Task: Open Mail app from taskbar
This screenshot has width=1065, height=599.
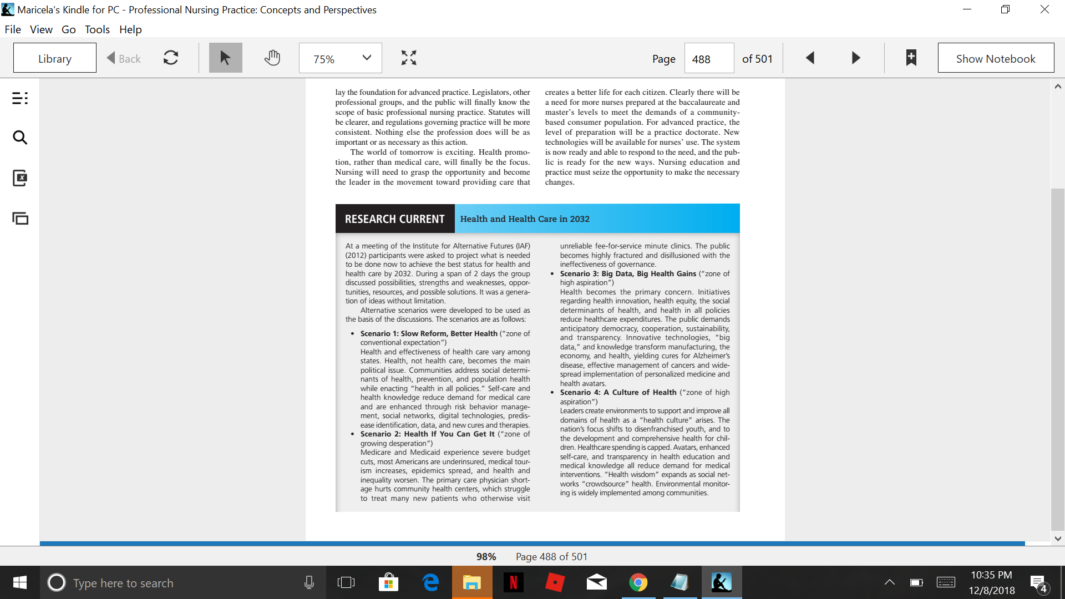Action: coord(597,582)
